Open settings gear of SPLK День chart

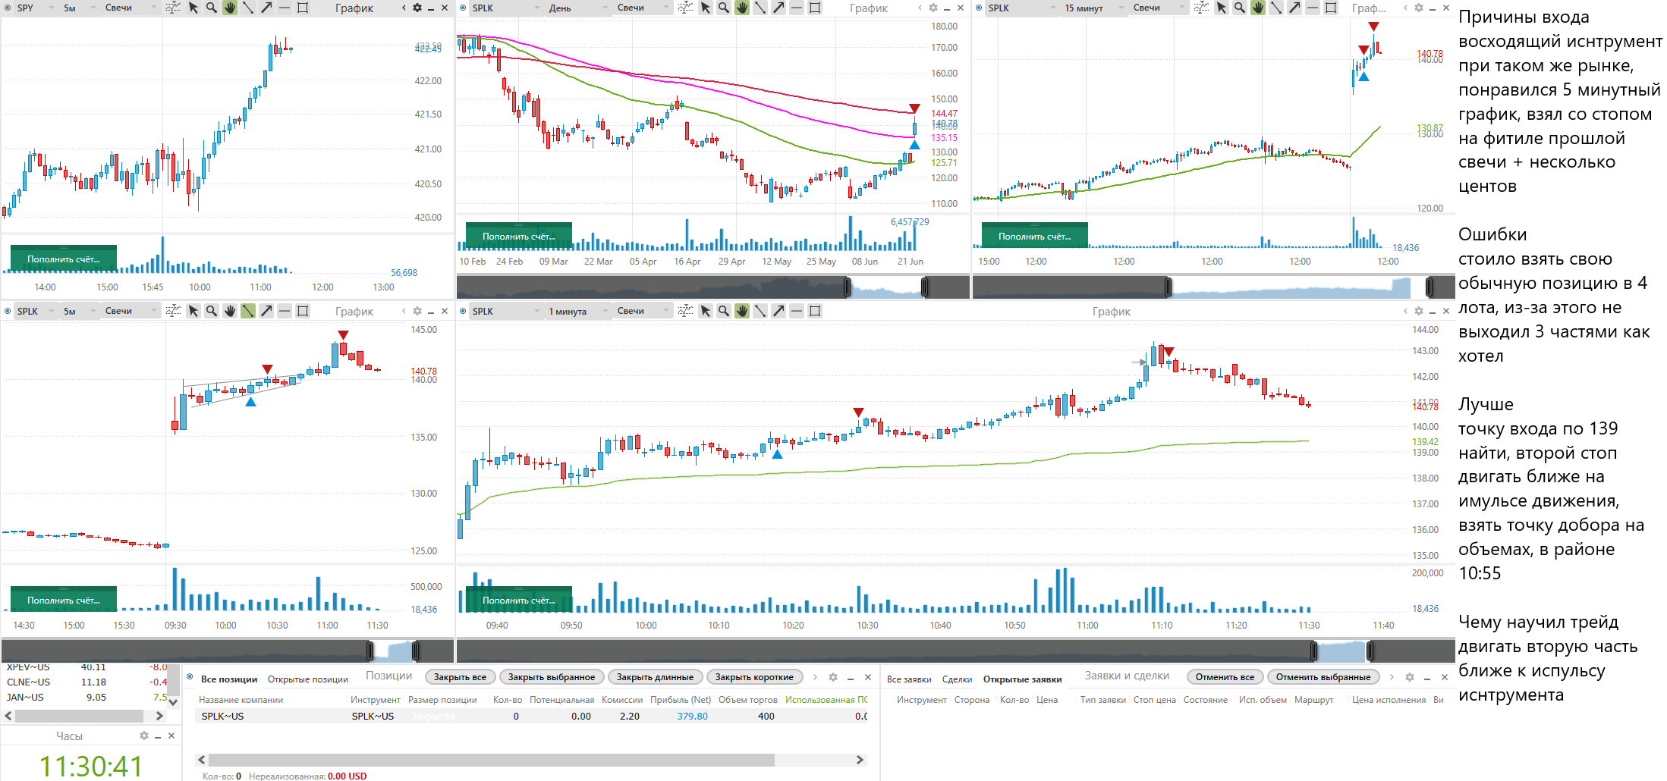coord(933,8)
